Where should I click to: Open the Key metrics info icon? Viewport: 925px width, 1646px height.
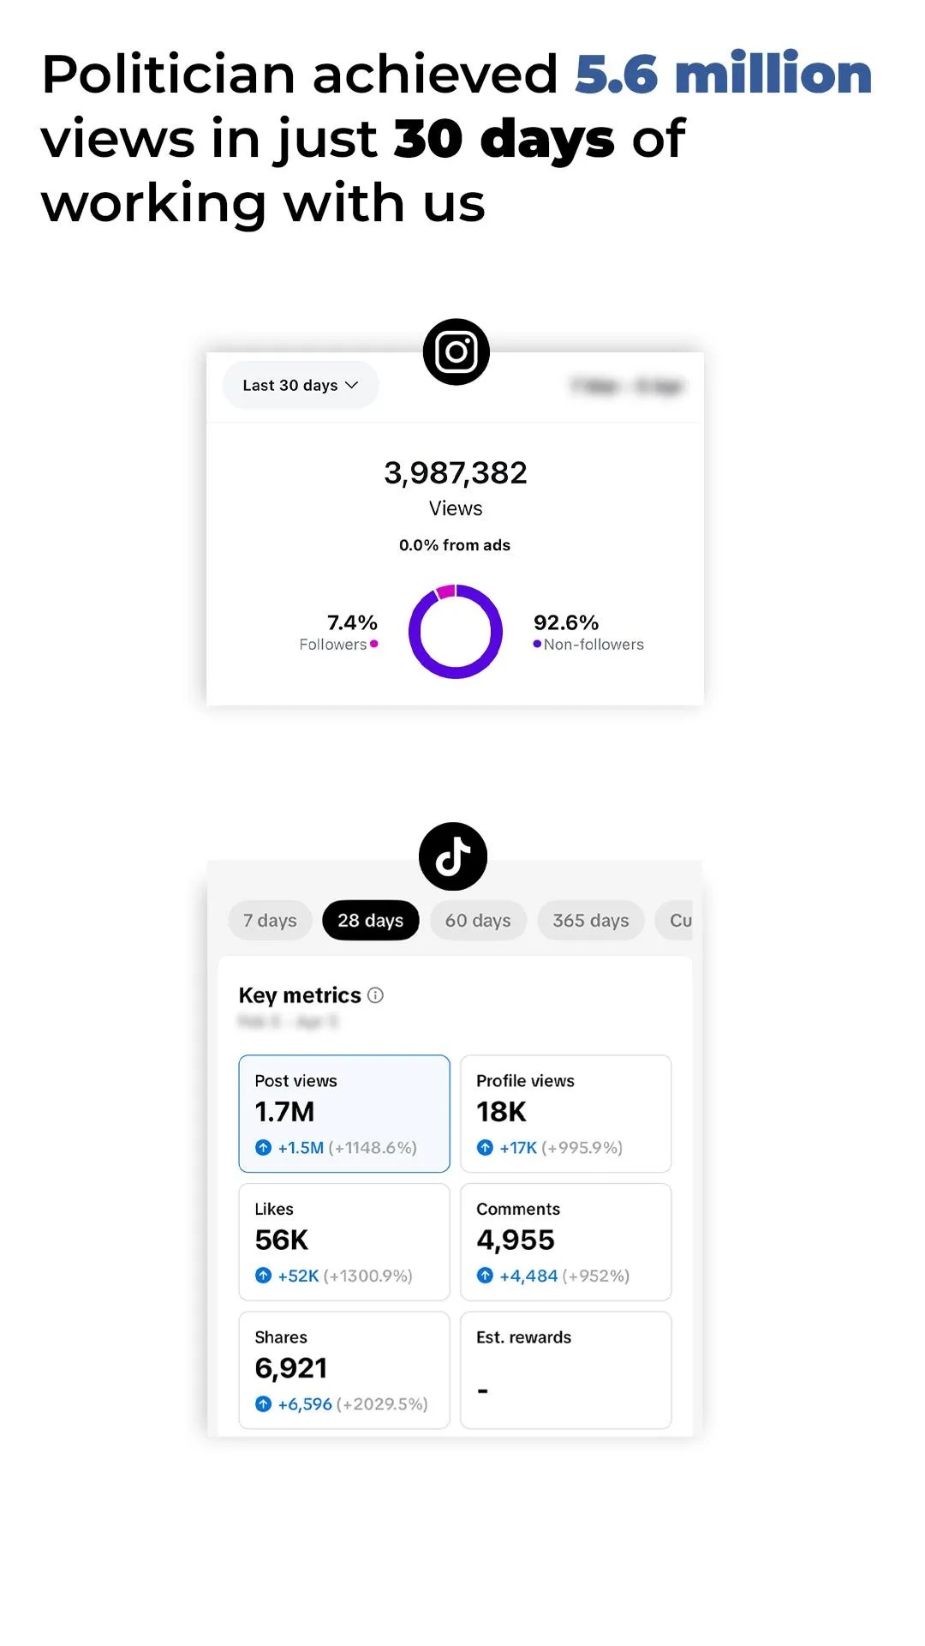375,995
